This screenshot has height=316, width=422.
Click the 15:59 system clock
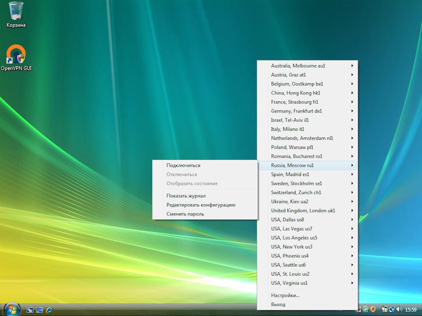[x=411, y=309]
